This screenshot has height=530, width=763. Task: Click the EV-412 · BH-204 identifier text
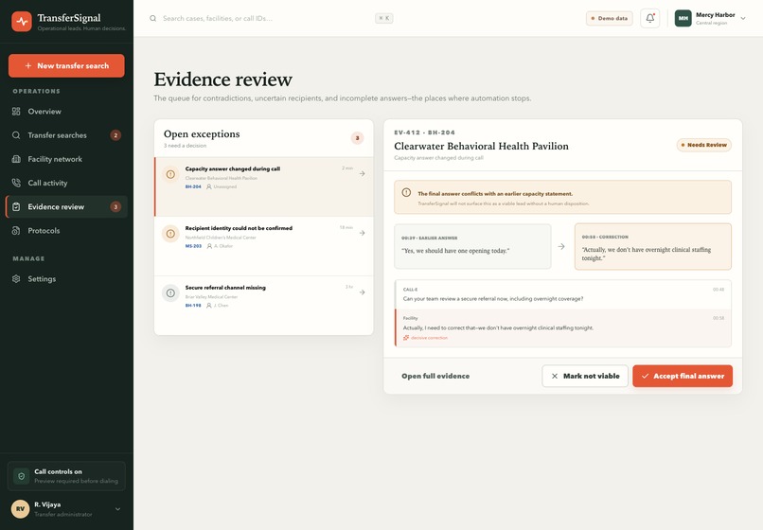pos(424,132)
